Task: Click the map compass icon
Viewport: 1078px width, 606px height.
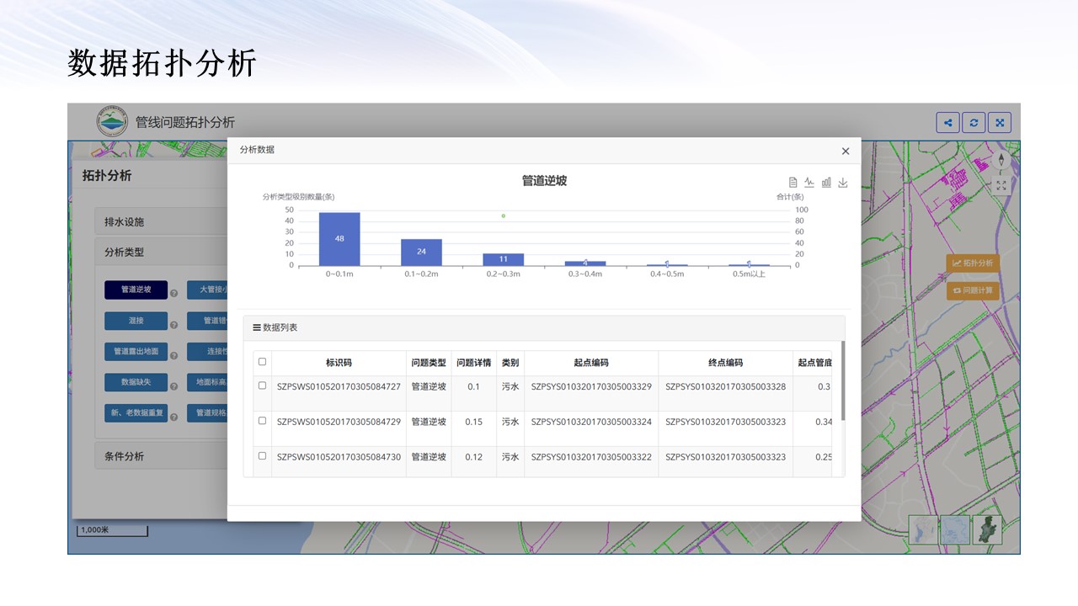Action: [x=1001, y=160]
